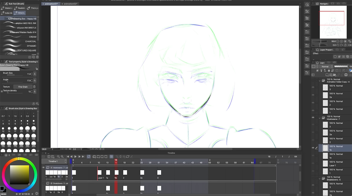Zoom in the timeline view
Viewport: 352px width, 196px height.
(x=62, y=157)
